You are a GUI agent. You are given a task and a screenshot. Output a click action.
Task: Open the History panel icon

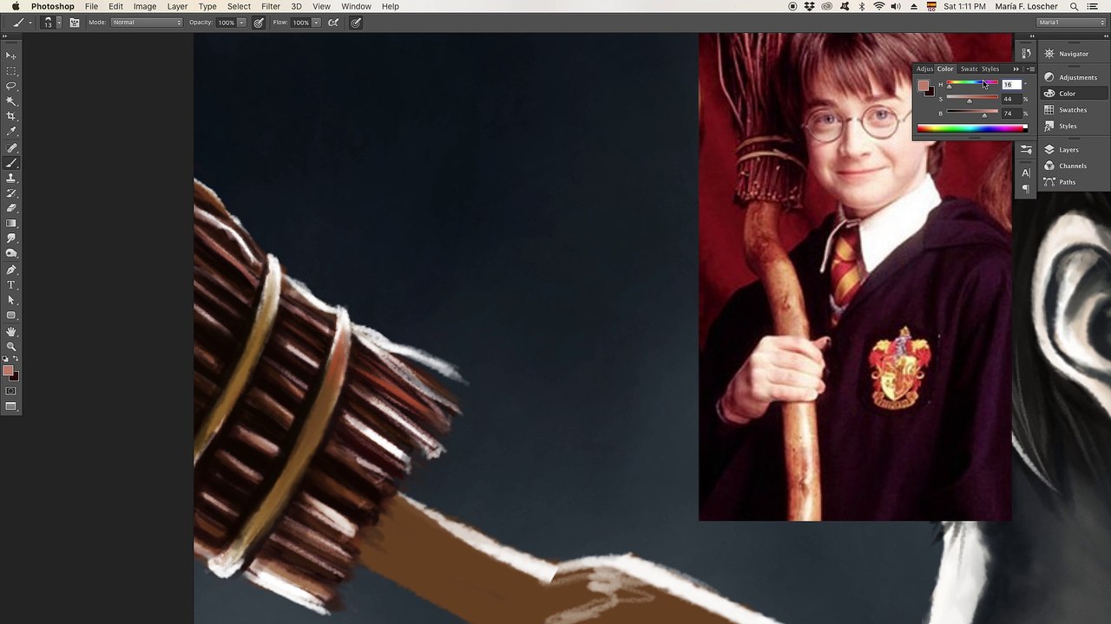(x=1026, y=54)
